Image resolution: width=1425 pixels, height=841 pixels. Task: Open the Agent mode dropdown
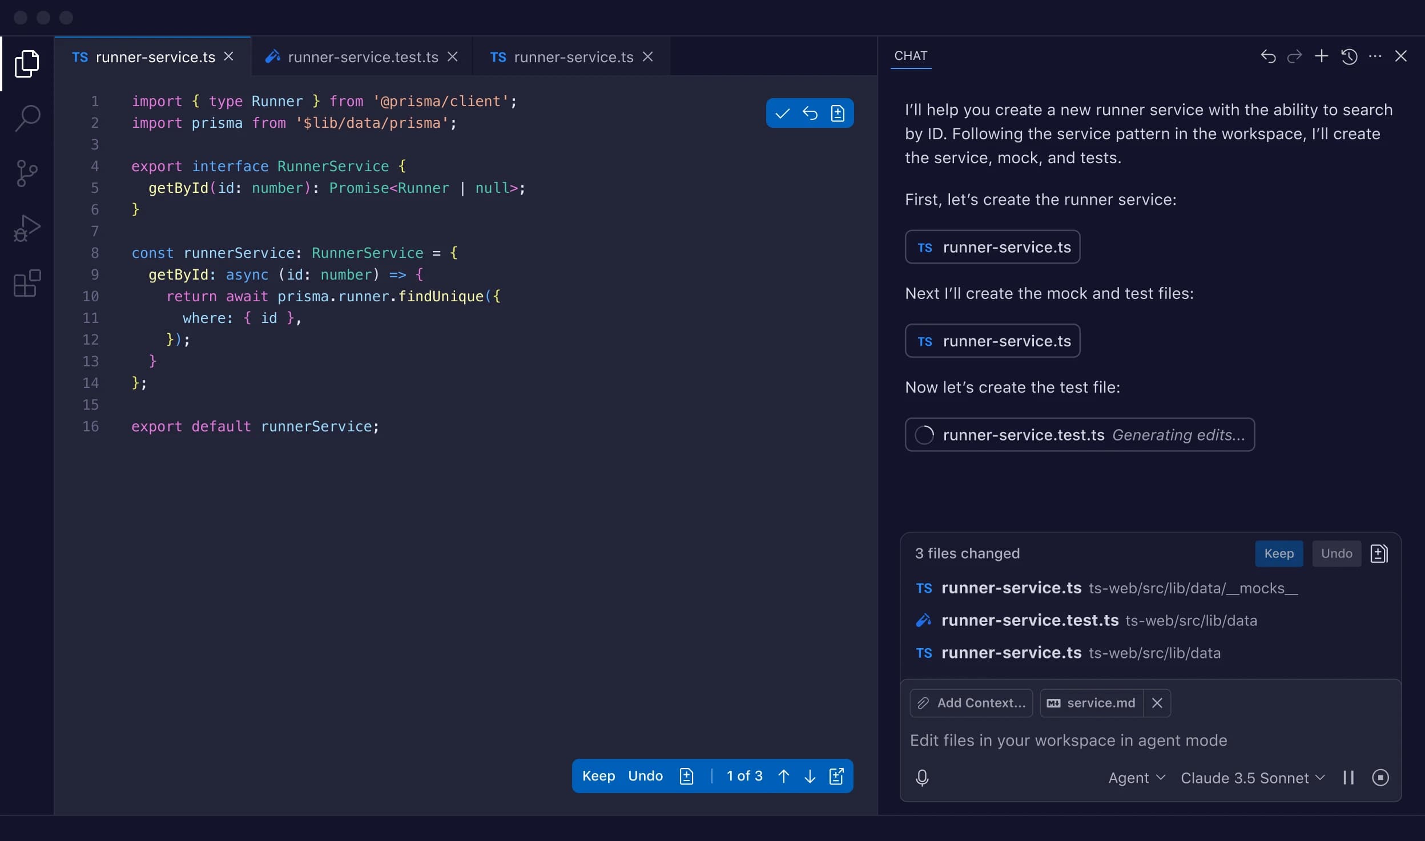point(1136,777)
